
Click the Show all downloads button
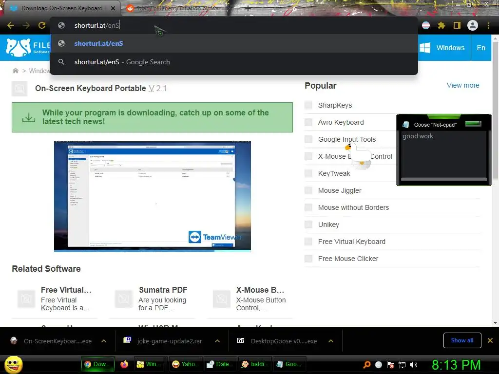462,340
